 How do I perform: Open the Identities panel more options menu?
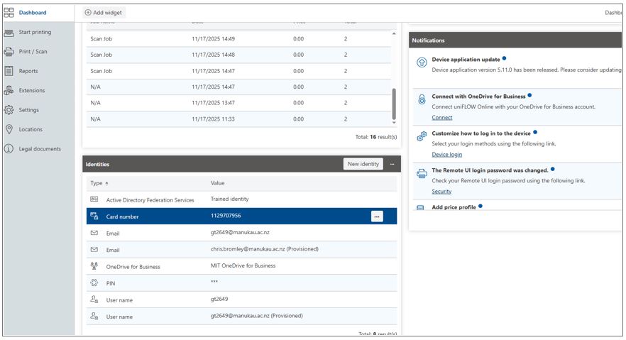click(x=392, y=164)
